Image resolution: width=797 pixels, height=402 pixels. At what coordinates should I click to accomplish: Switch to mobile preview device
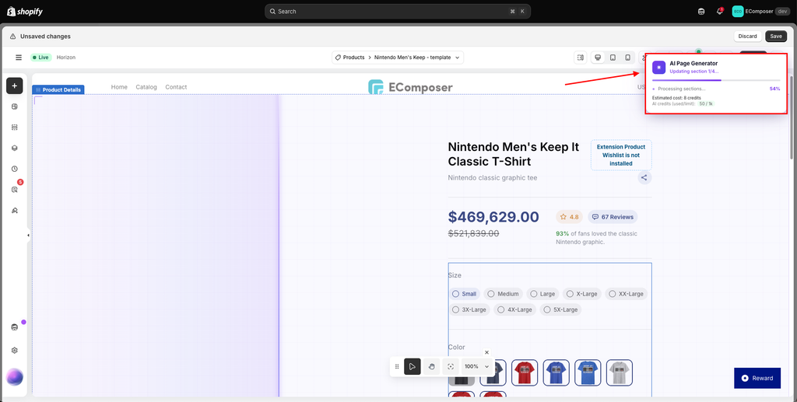(628, 58)
